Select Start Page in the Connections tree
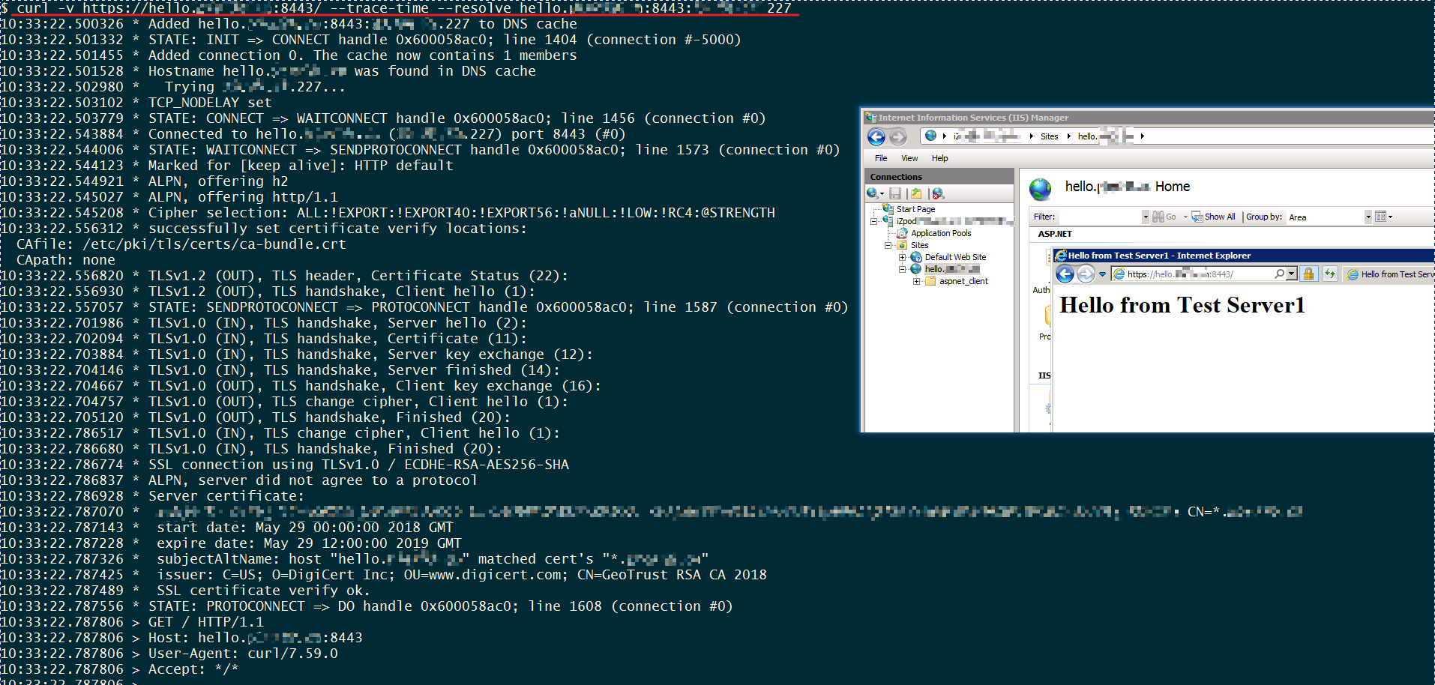Screen dimensions: 1435x685 click(915, 209)
